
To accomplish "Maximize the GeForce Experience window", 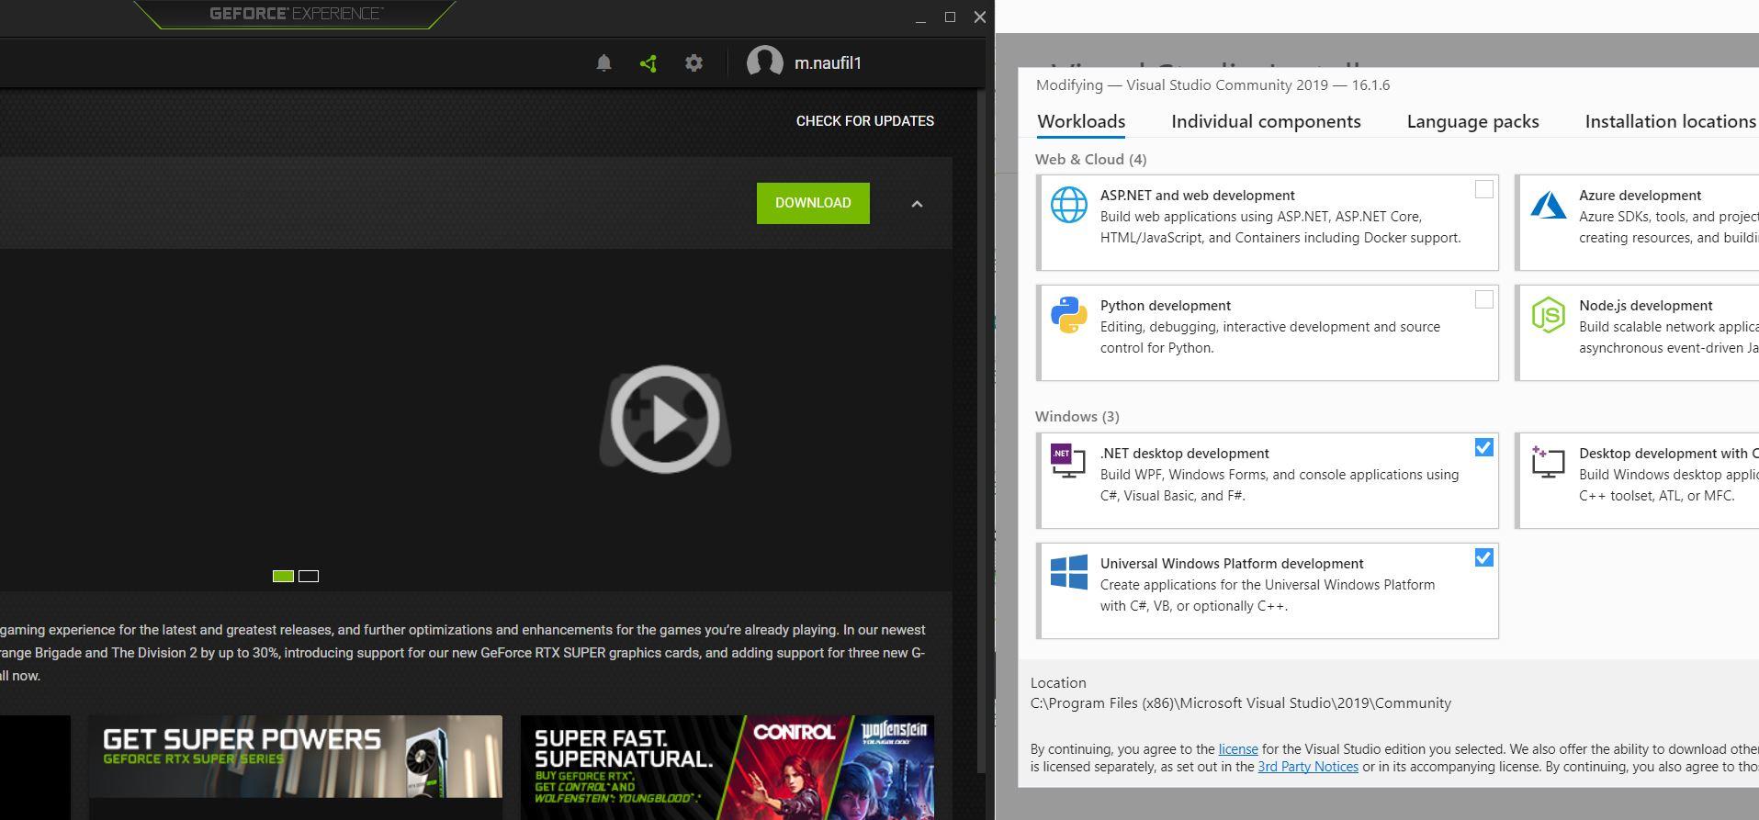I will coord(950,17).
